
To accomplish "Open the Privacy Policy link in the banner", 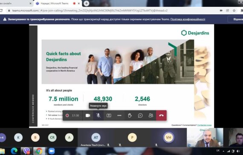I will click(x=188, y=19).
